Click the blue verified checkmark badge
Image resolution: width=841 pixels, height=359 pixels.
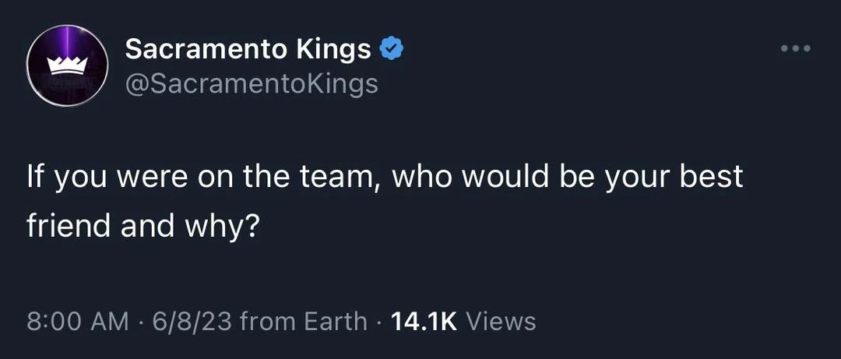[x=391, y=50]
